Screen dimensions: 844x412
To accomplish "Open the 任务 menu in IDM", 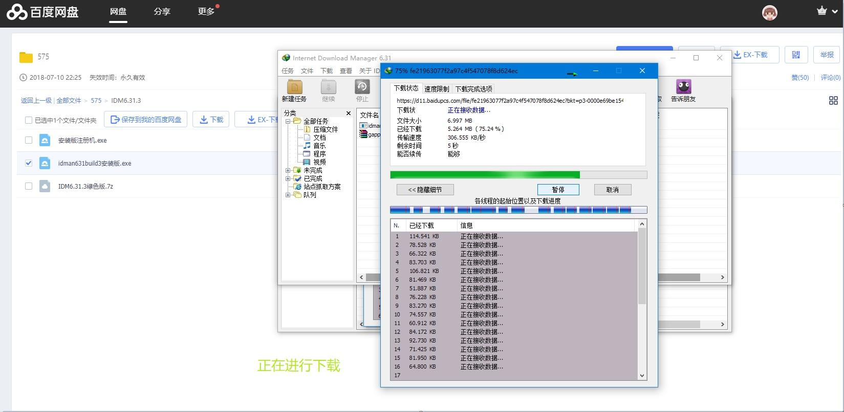I will pos(288,71).
